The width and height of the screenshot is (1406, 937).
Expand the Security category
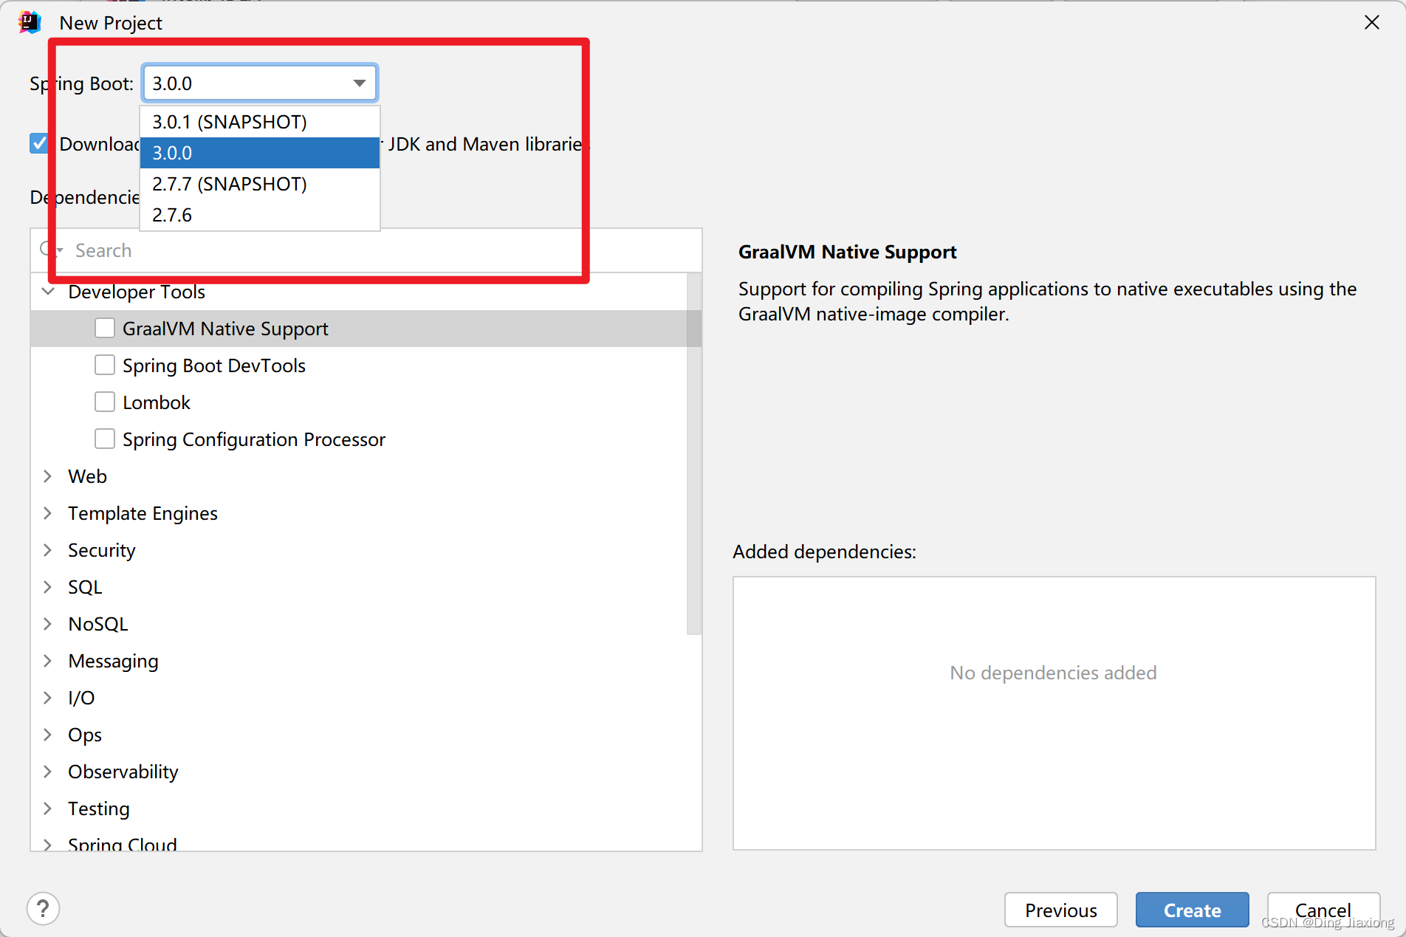click(48, 550)
